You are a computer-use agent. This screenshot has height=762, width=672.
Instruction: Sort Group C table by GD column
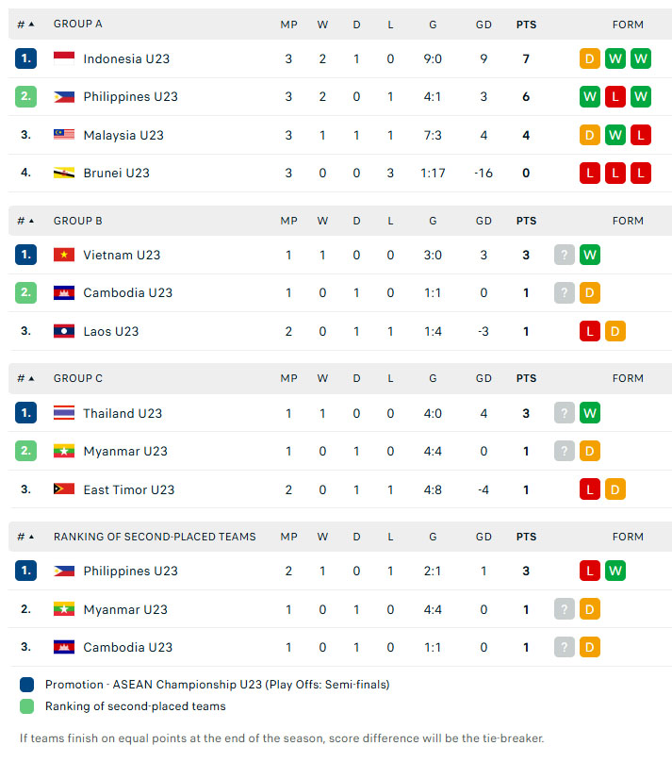(484, 378)
